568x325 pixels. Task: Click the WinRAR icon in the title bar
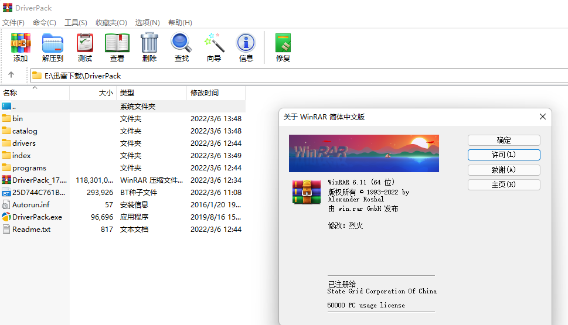coord(7,8)
